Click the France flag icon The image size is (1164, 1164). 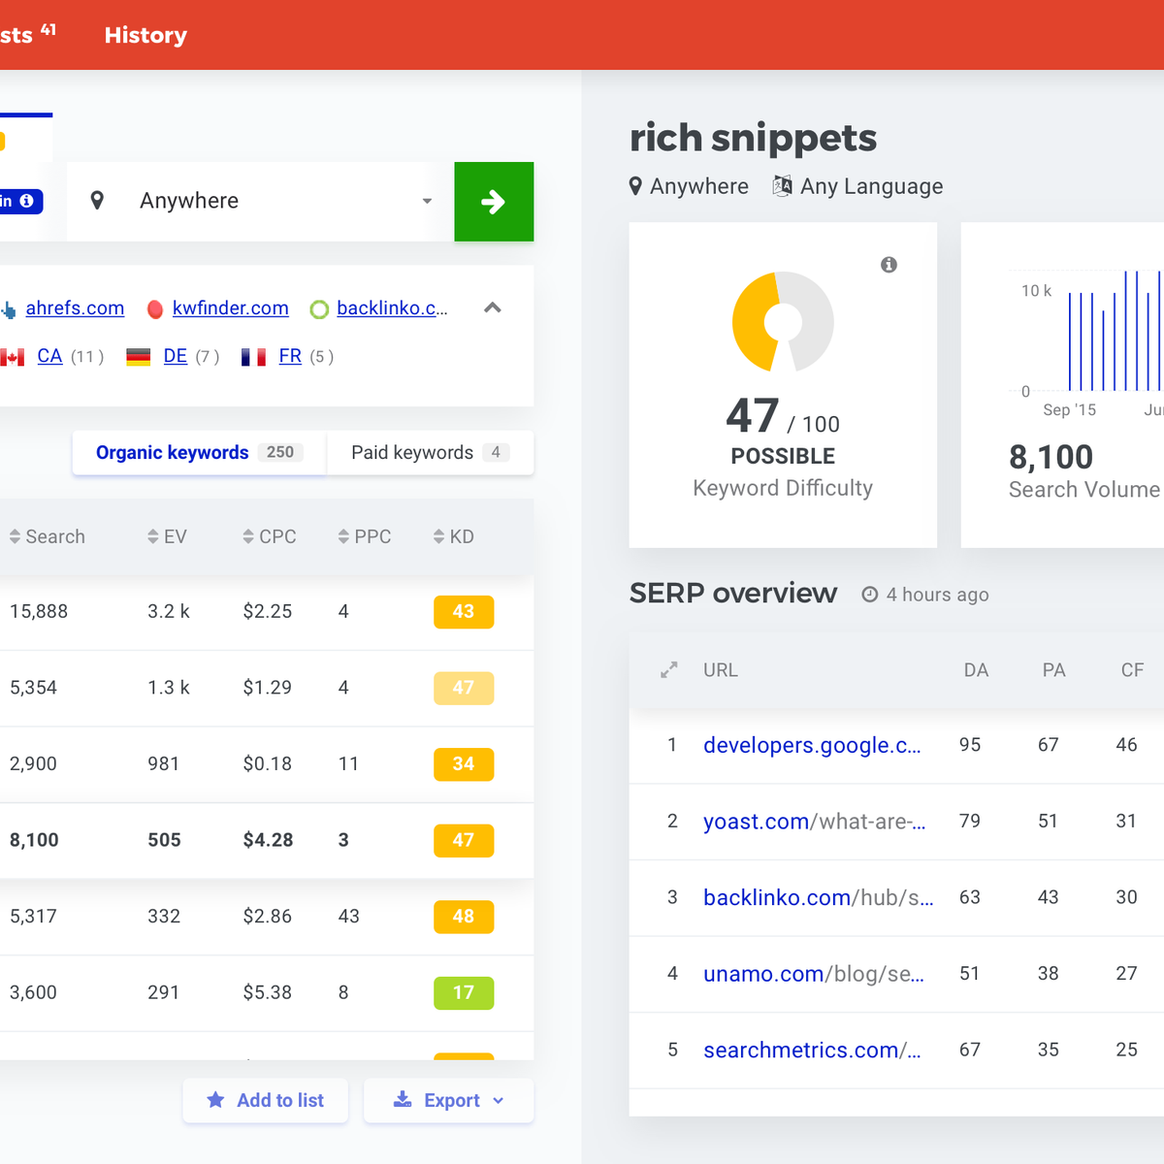coord(254,357)
